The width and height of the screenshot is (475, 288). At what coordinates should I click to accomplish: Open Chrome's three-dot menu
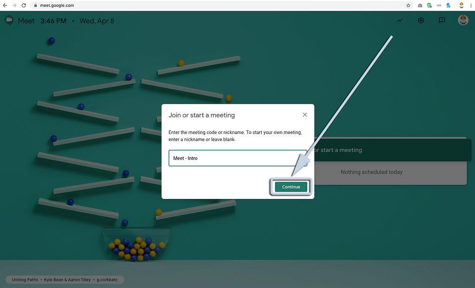(x=470, y=6)
